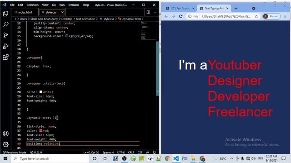
Task: Open the red color swatch picker
Action: (x=40, y=130)
